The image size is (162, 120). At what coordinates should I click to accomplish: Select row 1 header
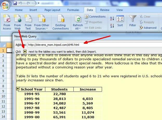coord(3,50)
